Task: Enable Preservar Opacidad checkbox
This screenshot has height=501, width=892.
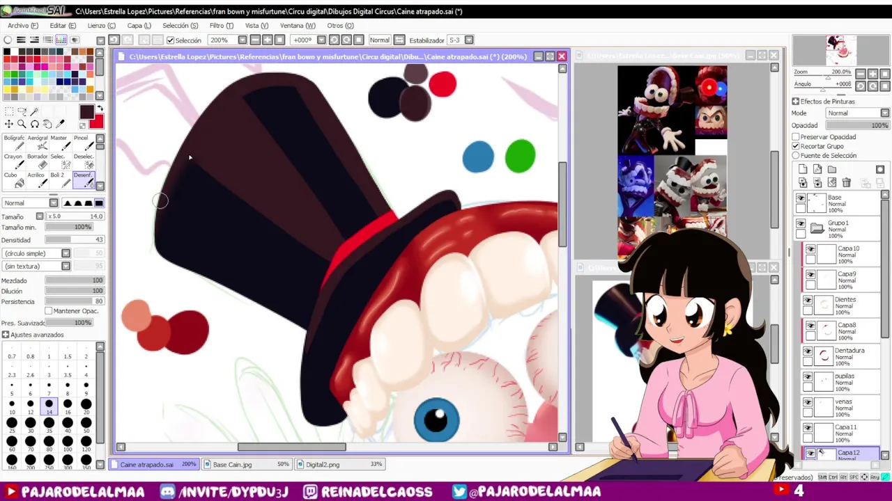Action: click(x=796, y=137)
